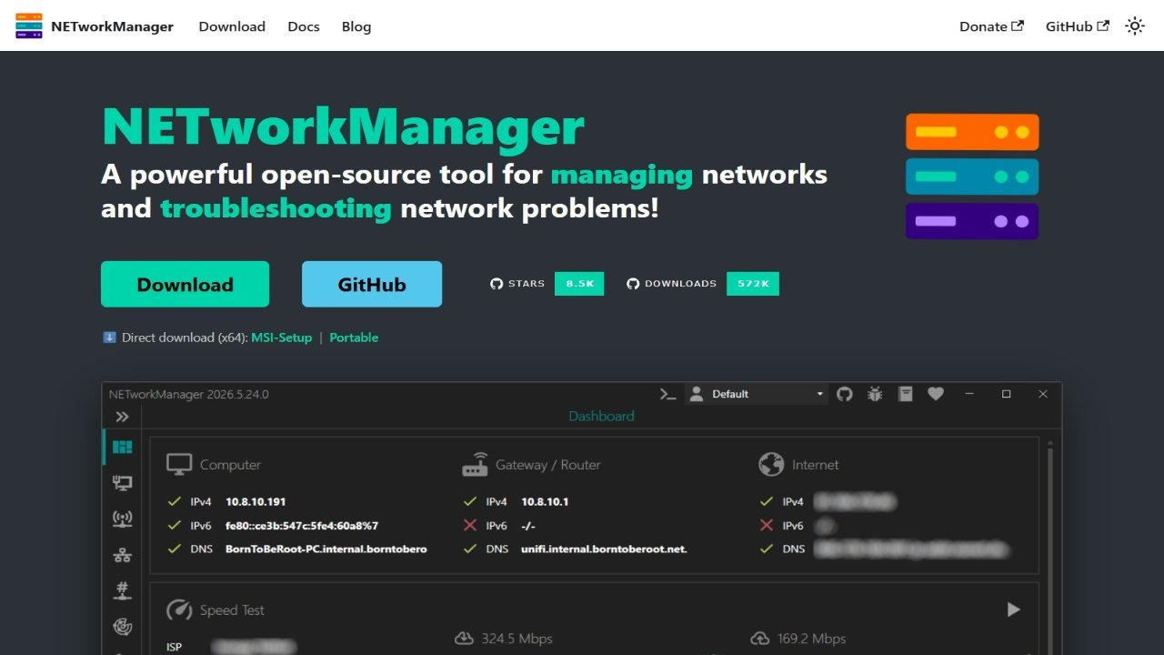
Task: Open the Default profile dropdown
Action: click(x=757, y=394)
